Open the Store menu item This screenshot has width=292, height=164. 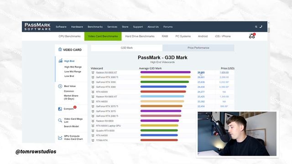tap(125, 27)
